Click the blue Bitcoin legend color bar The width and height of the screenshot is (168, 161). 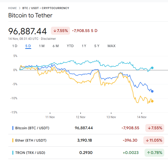(13, 128)
